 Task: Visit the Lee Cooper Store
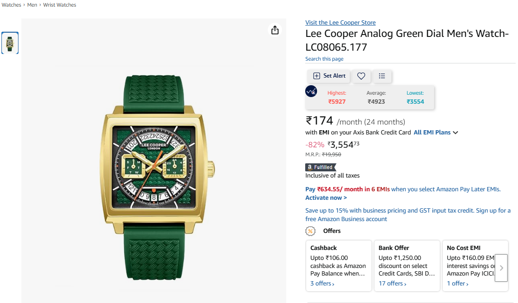pos(340,22)
